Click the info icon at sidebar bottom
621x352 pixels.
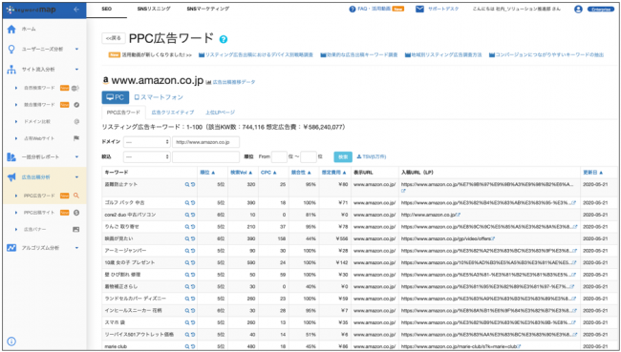pos(11,342)
